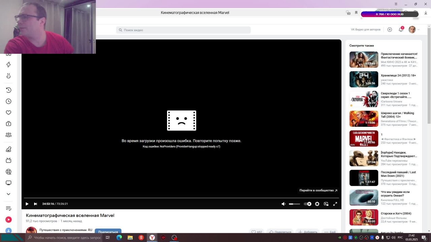Open 'Приключение начинается!' recommended video thumbnail
The image size is (431, 242).
tap(364, 59)
